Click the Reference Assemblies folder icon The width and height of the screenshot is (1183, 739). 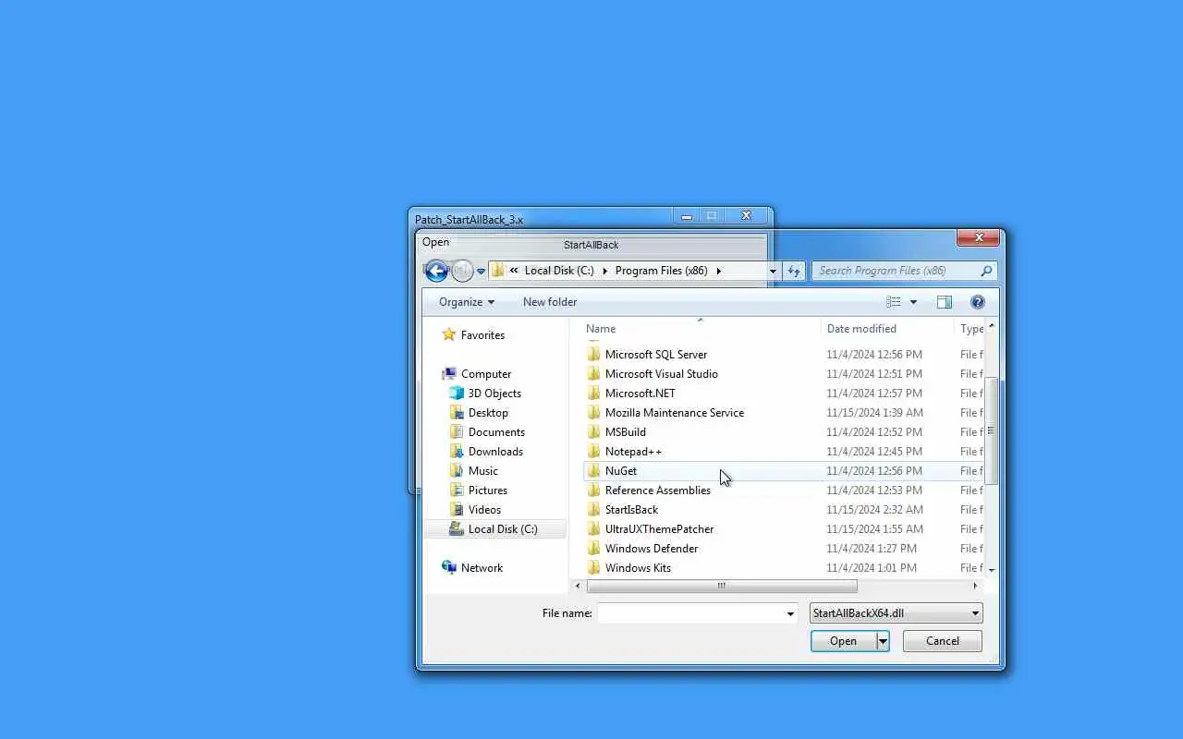coord(594,491)
